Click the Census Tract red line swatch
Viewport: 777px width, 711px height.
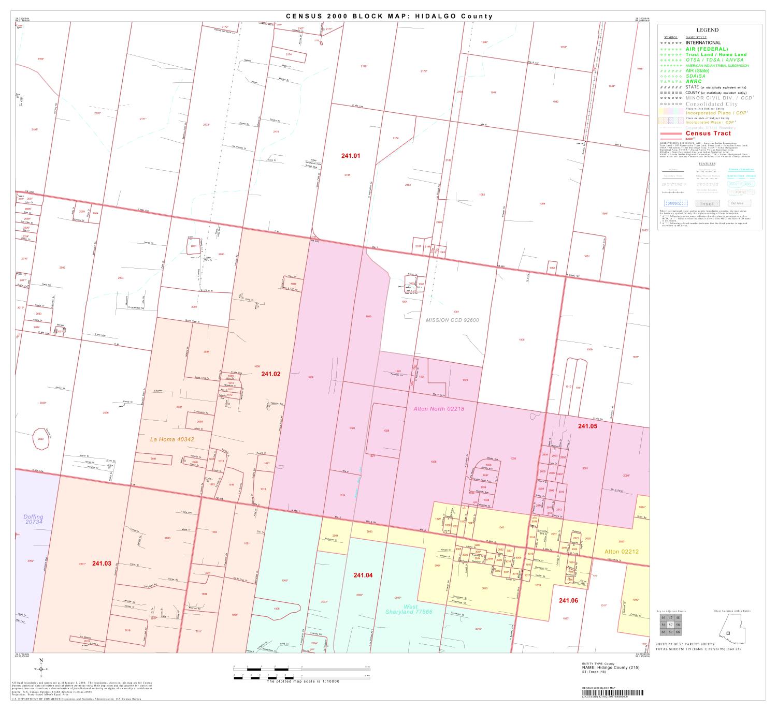(x=671, y=134)
